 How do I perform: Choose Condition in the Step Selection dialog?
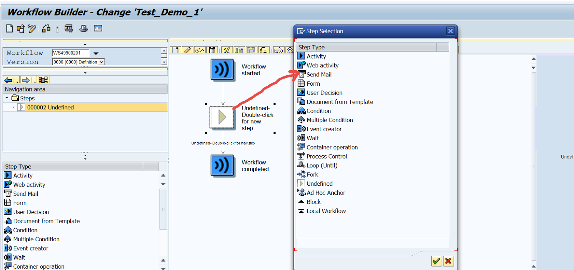[x=319, y=111]
